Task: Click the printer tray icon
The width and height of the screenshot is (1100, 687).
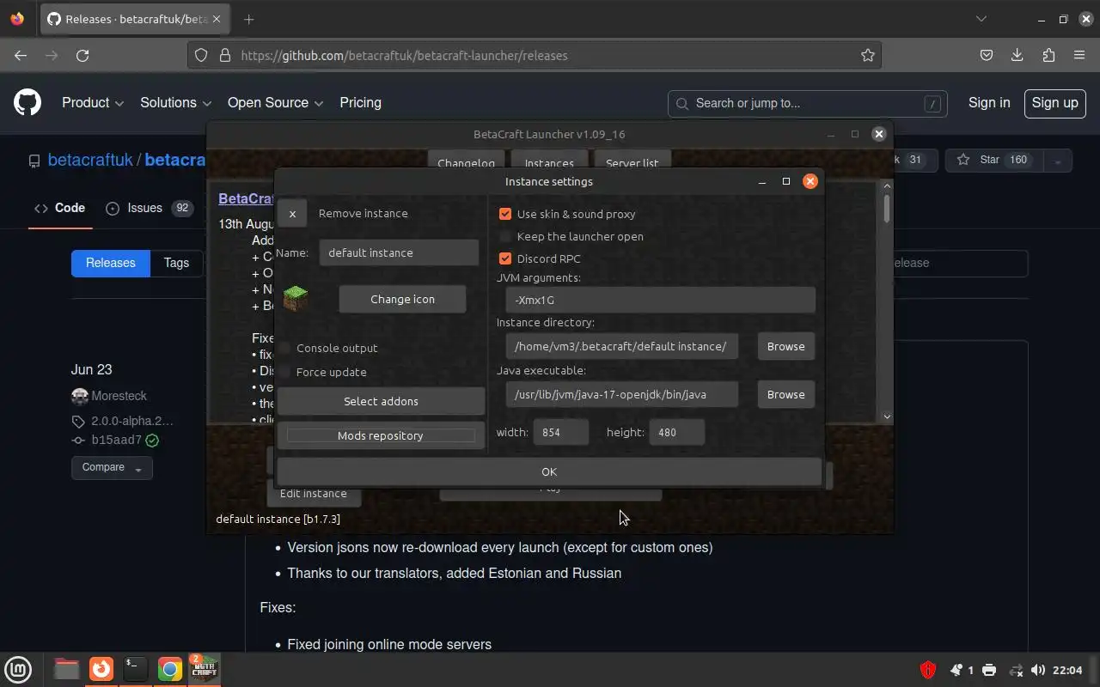Action: coord(989,670)
